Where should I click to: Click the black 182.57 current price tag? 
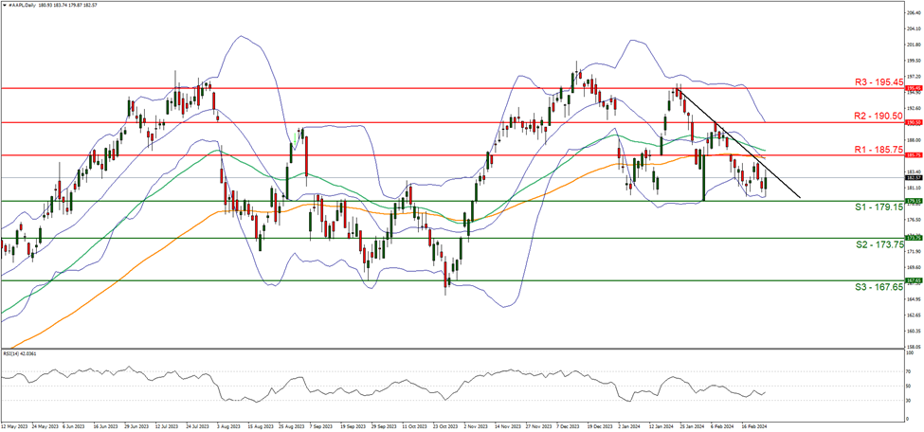(914, 177)
